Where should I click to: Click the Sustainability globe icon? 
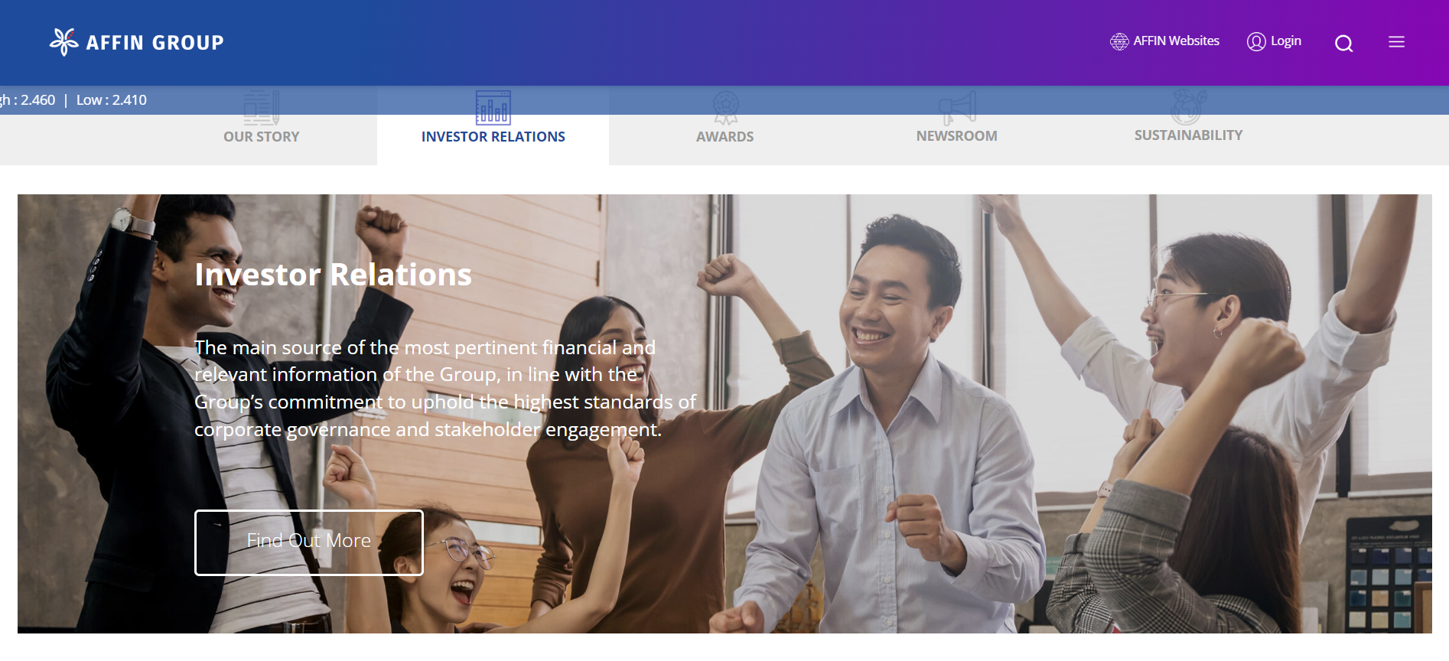pos(1188,107)
